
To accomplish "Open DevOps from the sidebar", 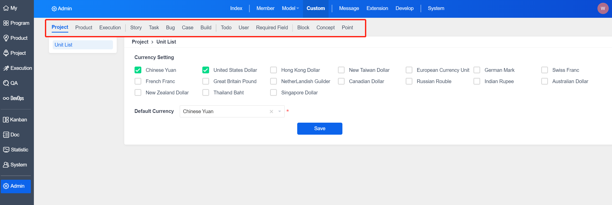I will pos(6,98).
